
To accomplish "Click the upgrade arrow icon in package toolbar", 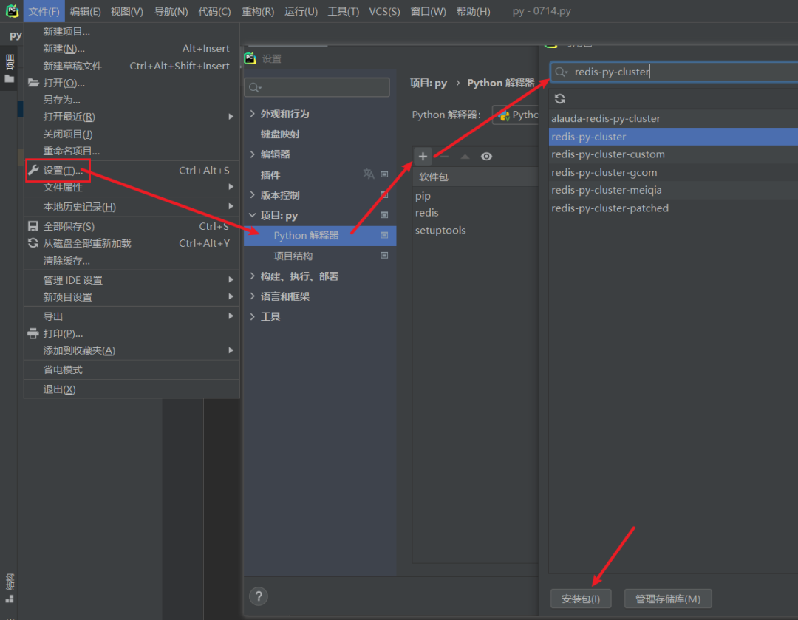I will pyautogui.click(x=465, y=156).
